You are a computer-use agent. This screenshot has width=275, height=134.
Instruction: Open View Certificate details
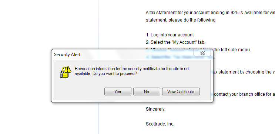coord(181,92)
